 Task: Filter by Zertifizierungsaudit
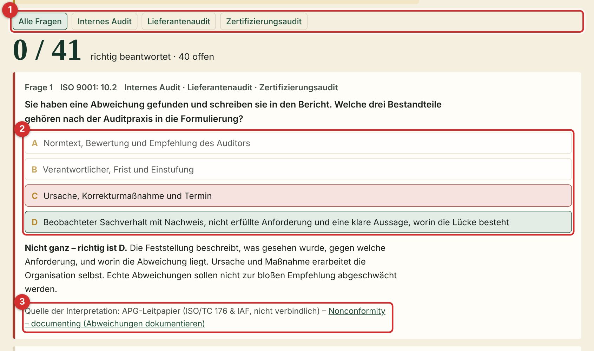point(264,21)
